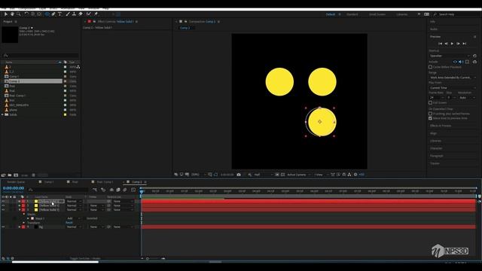Image resolution: width=482 pixels, height=271 pixels.
Task: Select the Zoom magnifier tool
Action: (x=19, y=14)
